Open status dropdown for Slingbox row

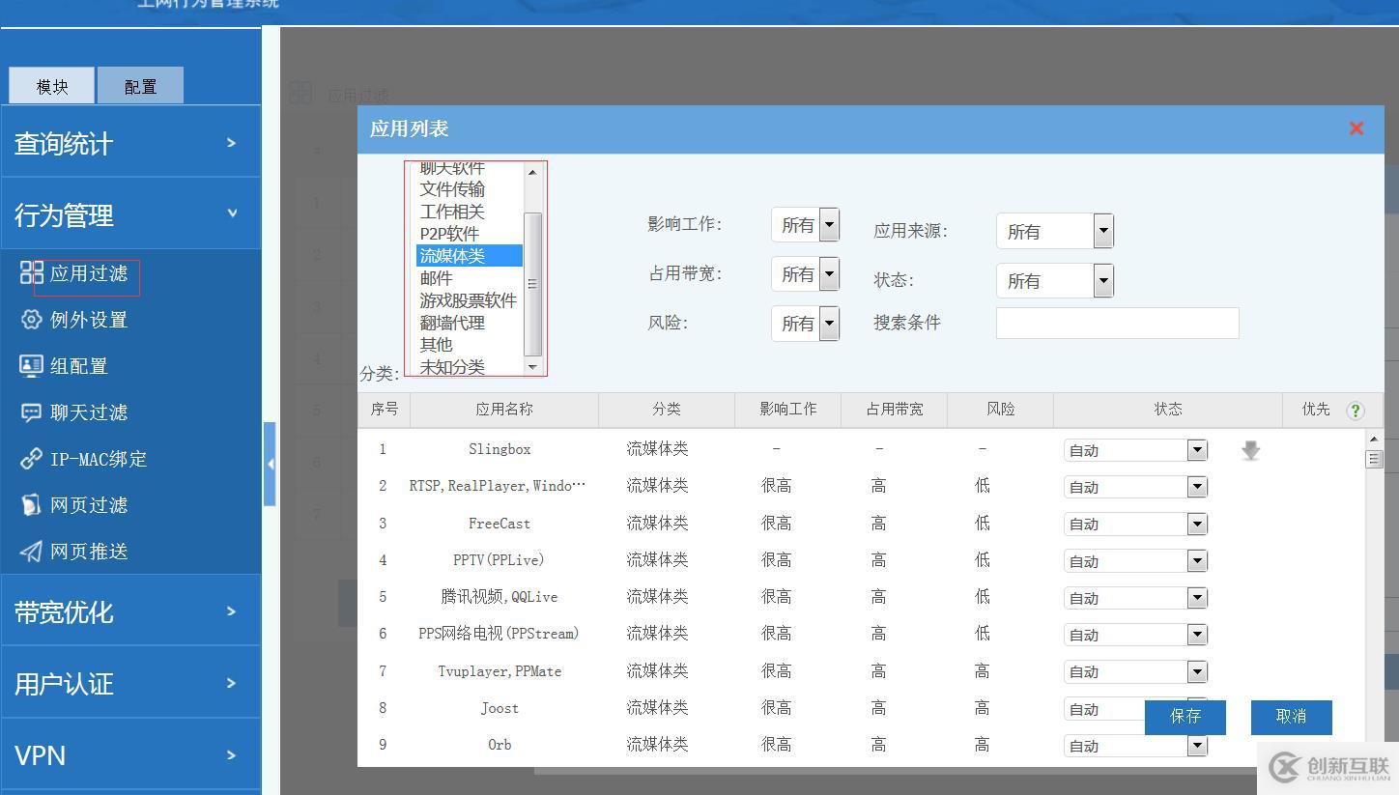tap(1197, 450)
